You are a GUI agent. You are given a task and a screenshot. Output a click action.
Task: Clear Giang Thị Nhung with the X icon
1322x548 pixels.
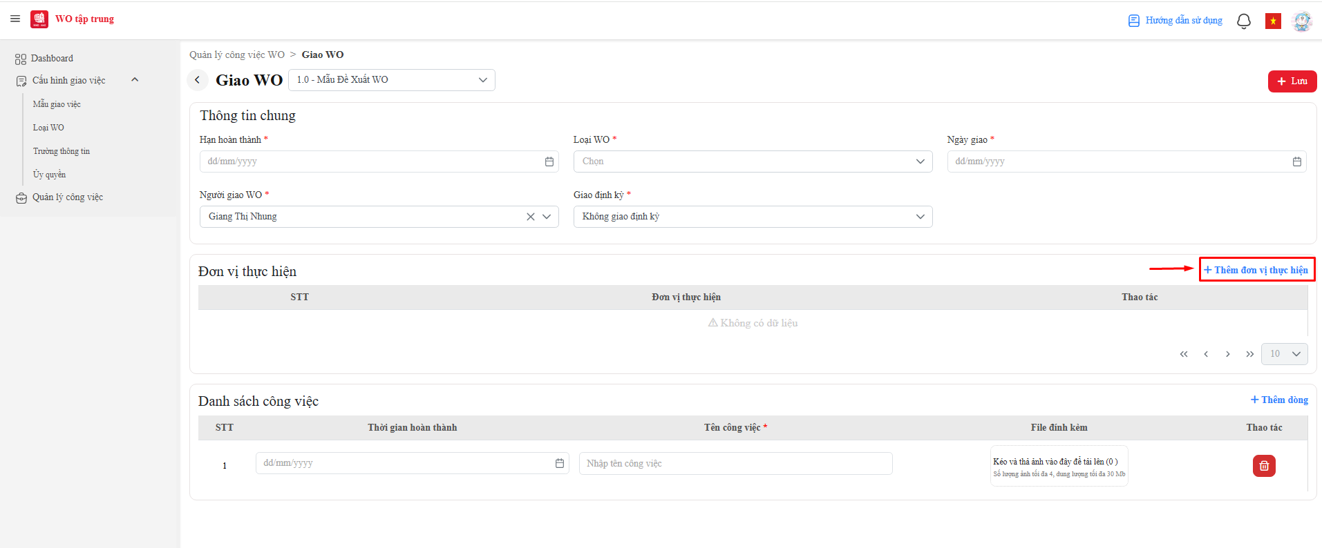531,217
